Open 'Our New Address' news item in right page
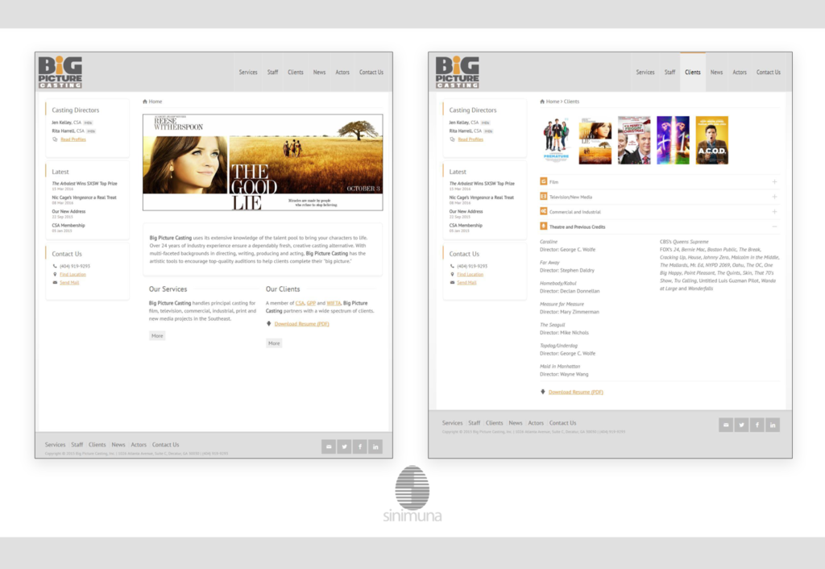Image resolution: width=825 pixels, height=569 pixels. 466,212
